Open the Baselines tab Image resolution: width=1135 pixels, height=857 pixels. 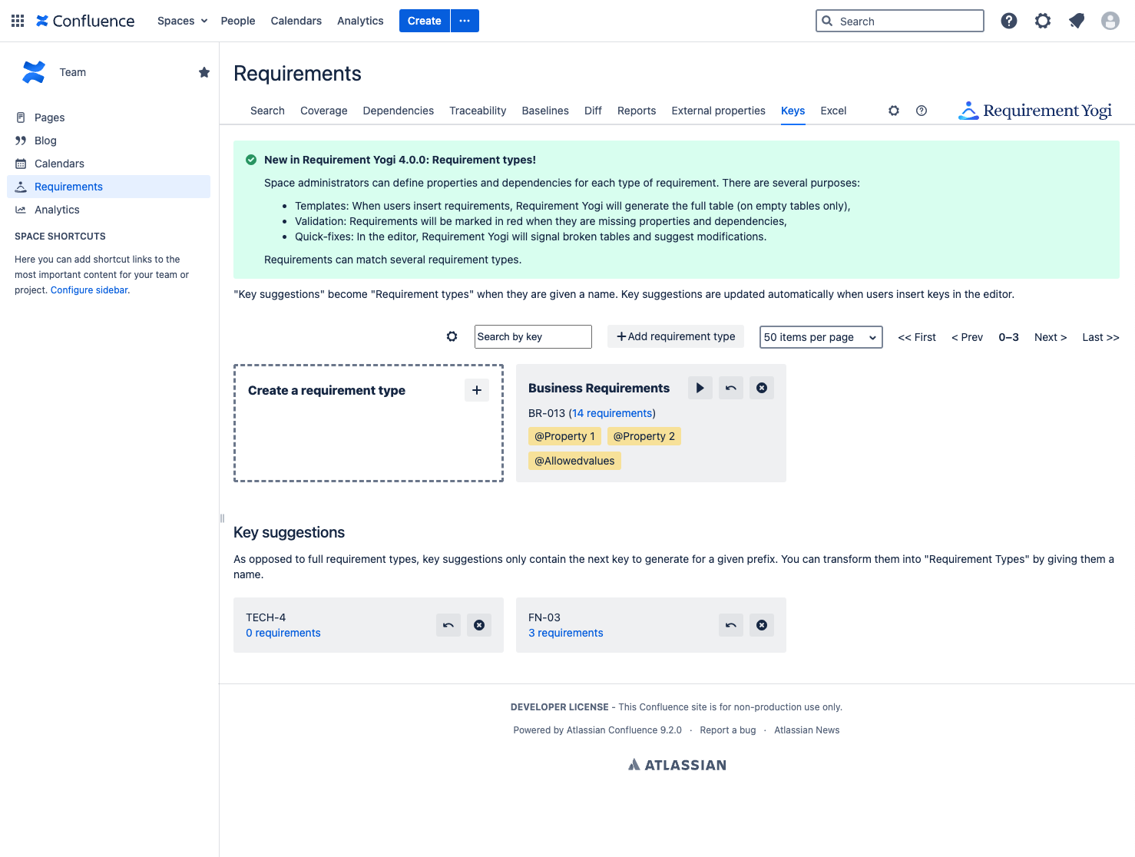[x=544, y=111]
